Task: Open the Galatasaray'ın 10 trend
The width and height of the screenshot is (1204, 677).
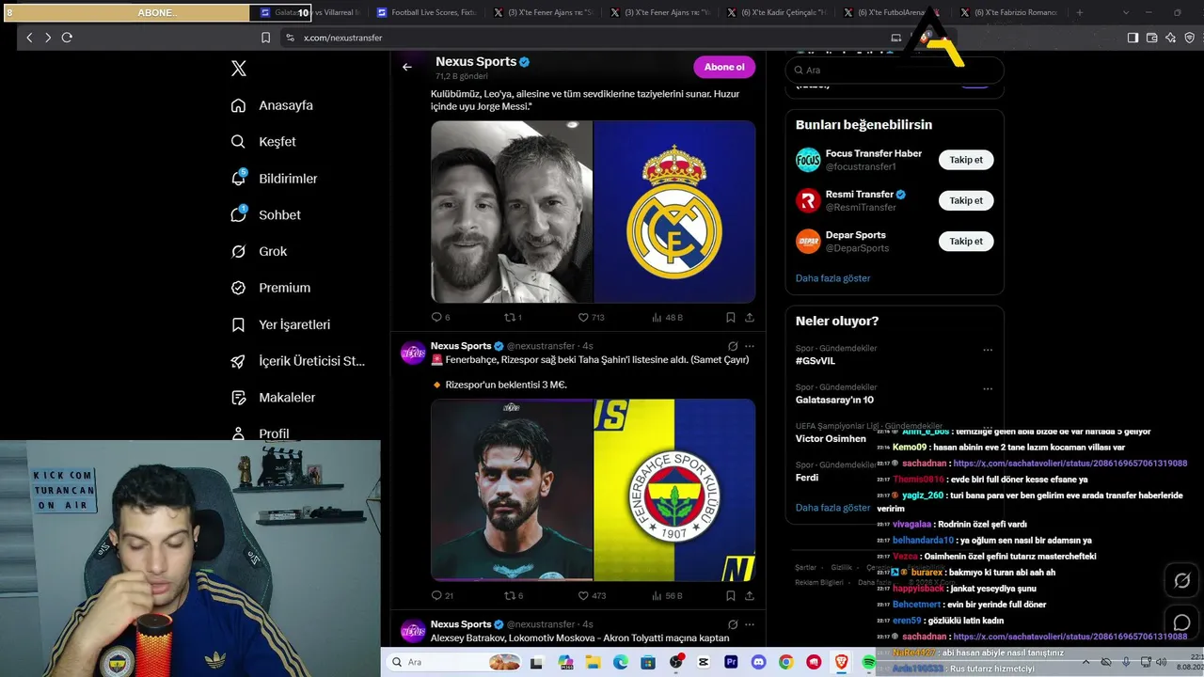Action: click(834, 400)
